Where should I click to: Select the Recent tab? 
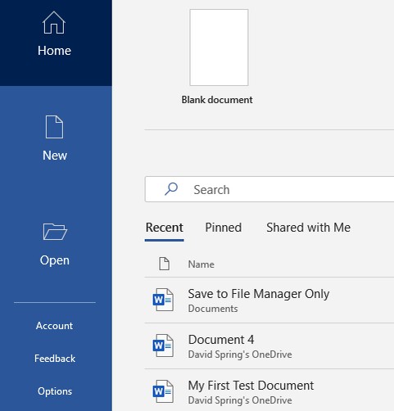(164, 228)
